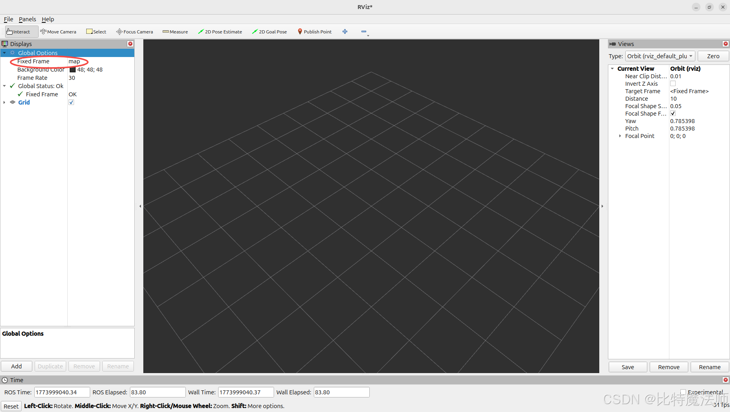This screenshot has height=412, width=730.
Task: Click the Displays panel monitor icon
Action: [x=5, y=44]
